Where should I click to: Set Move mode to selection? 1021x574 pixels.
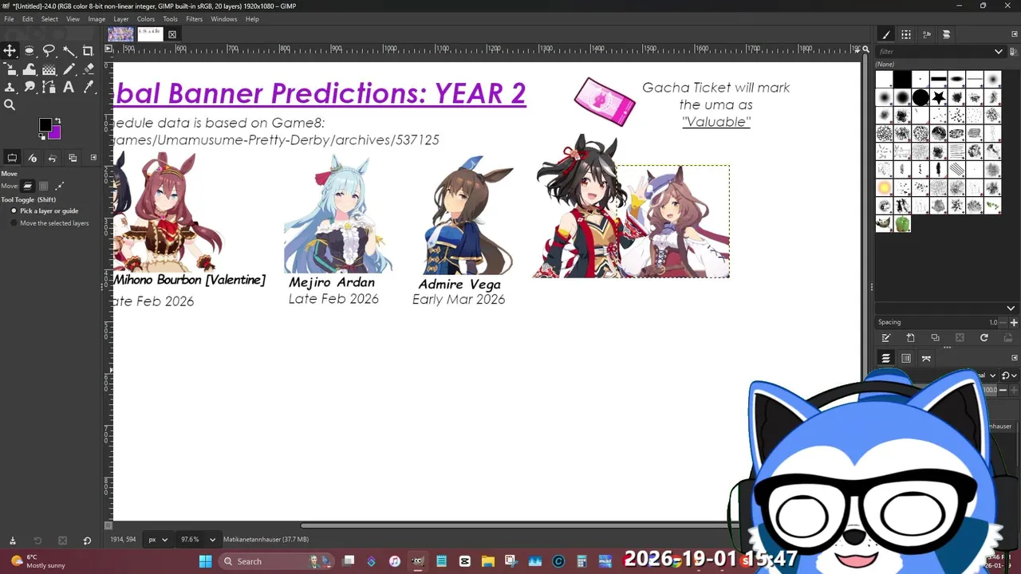(44, 186)
